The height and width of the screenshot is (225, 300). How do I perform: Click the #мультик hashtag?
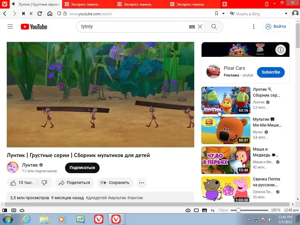click(x=117, y=198)
